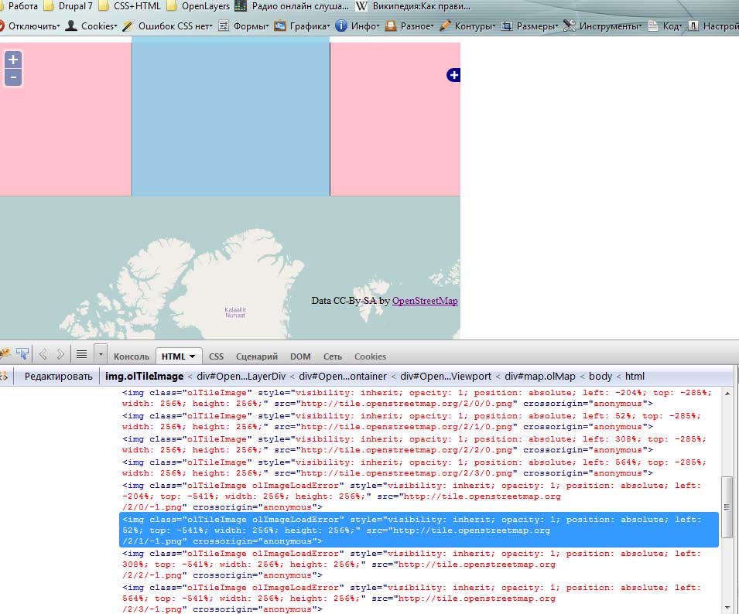Select the img node for tile /2/0/0.png
The image size is (739, 614).
tap(417, 398)
